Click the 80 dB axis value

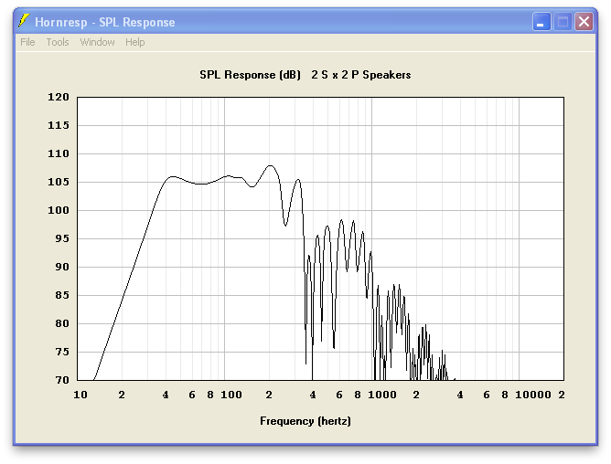pos(62,323)
